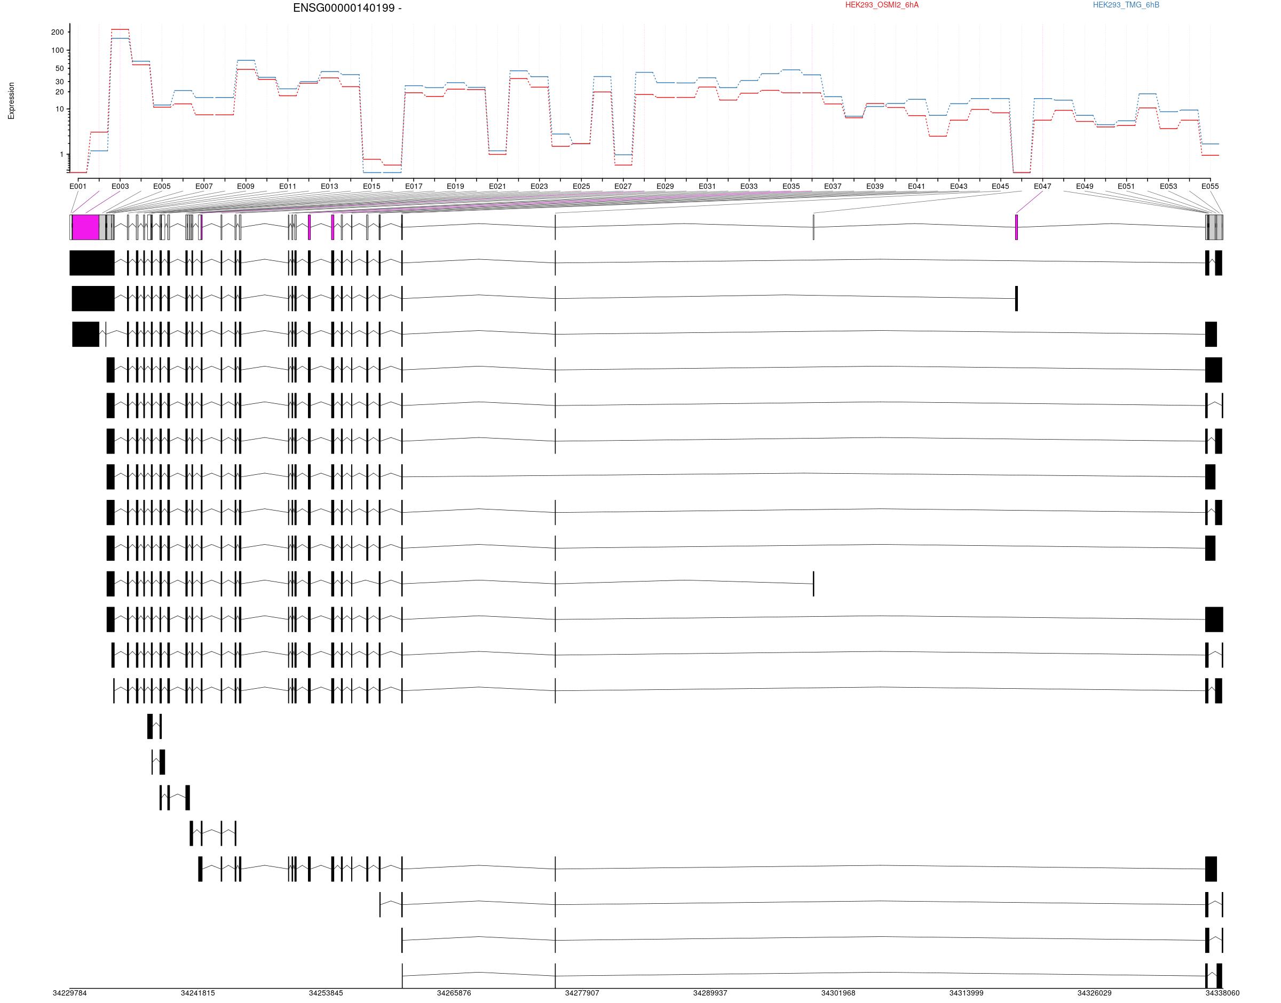
Task: Click genomic coordinate 34277907
Action: coord(582,993)
